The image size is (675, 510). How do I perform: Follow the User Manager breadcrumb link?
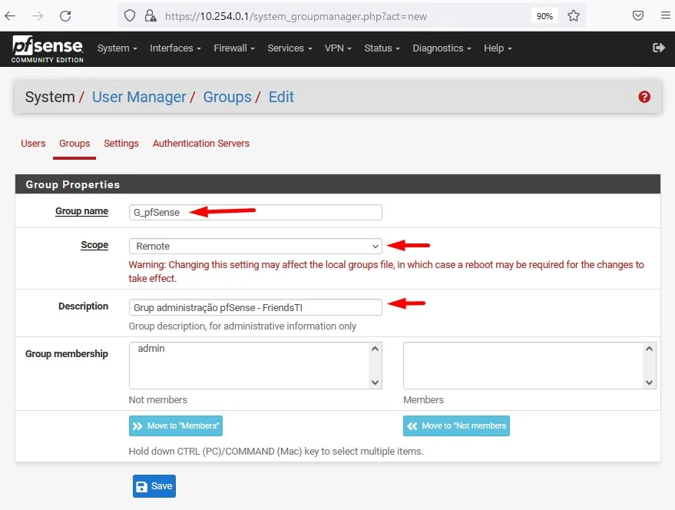(x=139, y=98)
